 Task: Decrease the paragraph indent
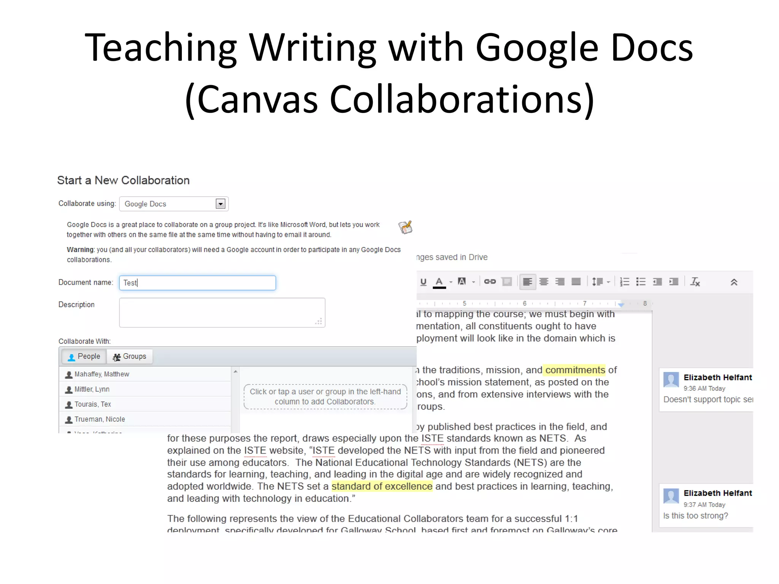coord(657,282)
